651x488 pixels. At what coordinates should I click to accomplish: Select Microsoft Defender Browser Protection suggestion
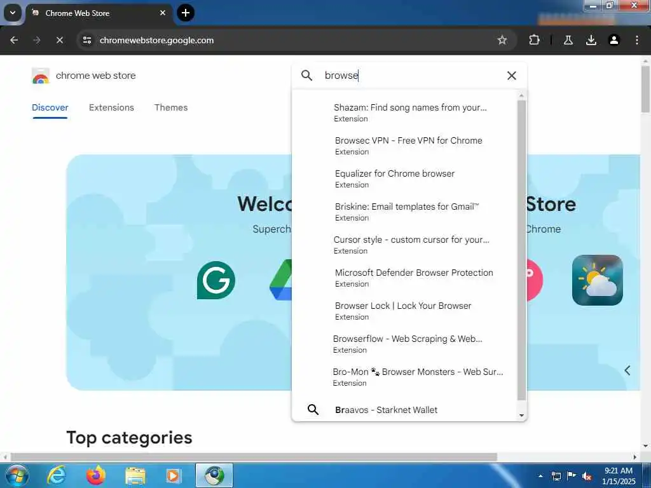[405, 278]
